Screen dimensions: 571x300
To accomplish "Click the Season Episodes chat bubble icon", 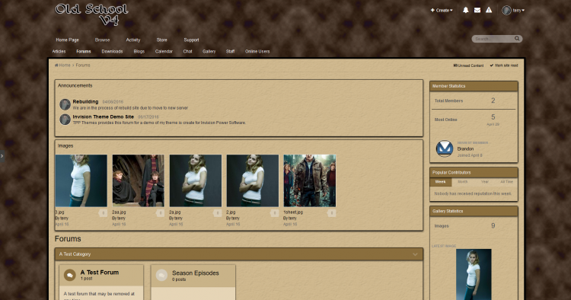I will coord(161,275).
